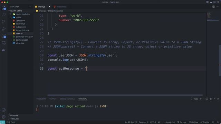
Task: Change the LF end of line sequence
Action: 159,122
